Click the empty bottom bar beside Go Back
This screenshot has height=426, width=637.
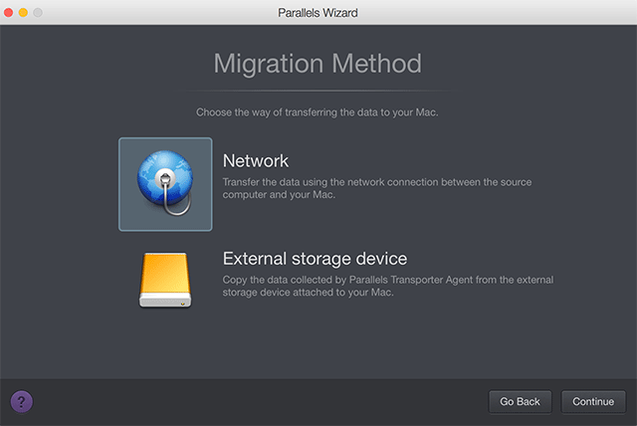click(x=260, y=402)
